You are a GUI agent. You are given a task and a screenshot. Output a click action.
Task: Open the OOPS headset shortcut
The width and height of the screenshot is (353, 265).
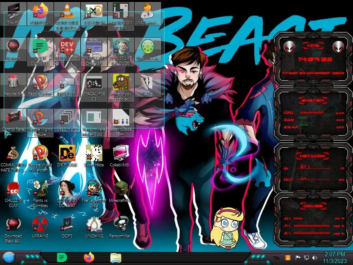[67, 227]
